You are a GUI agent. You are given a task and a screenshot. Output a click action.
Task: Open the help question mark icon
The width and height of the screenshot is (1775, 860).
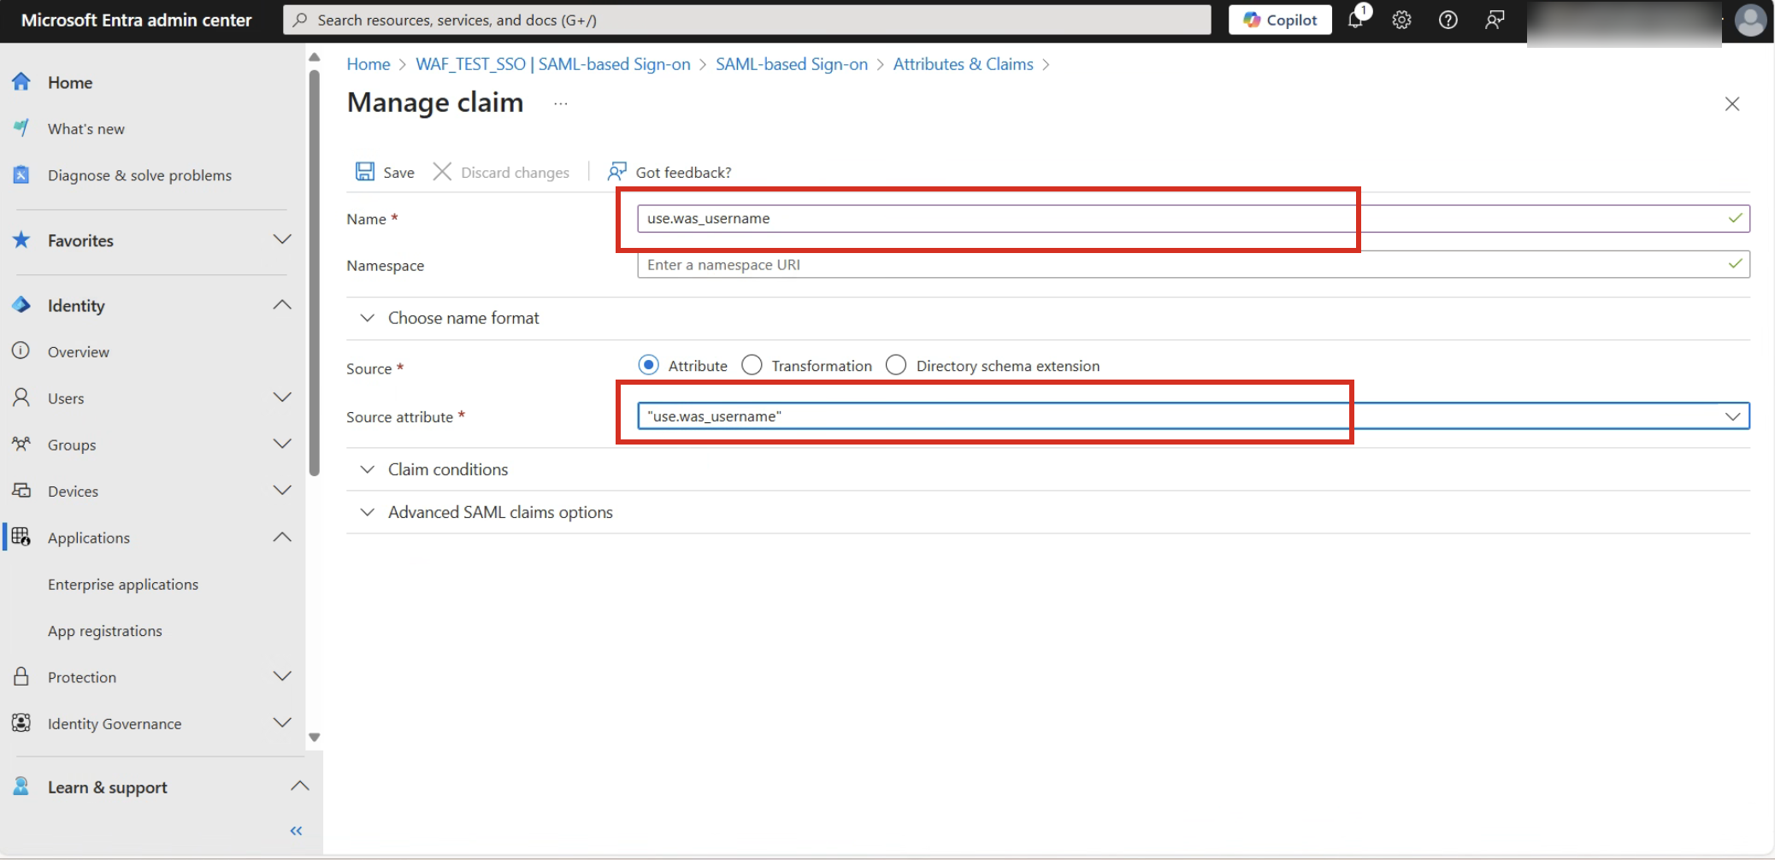1448,20
